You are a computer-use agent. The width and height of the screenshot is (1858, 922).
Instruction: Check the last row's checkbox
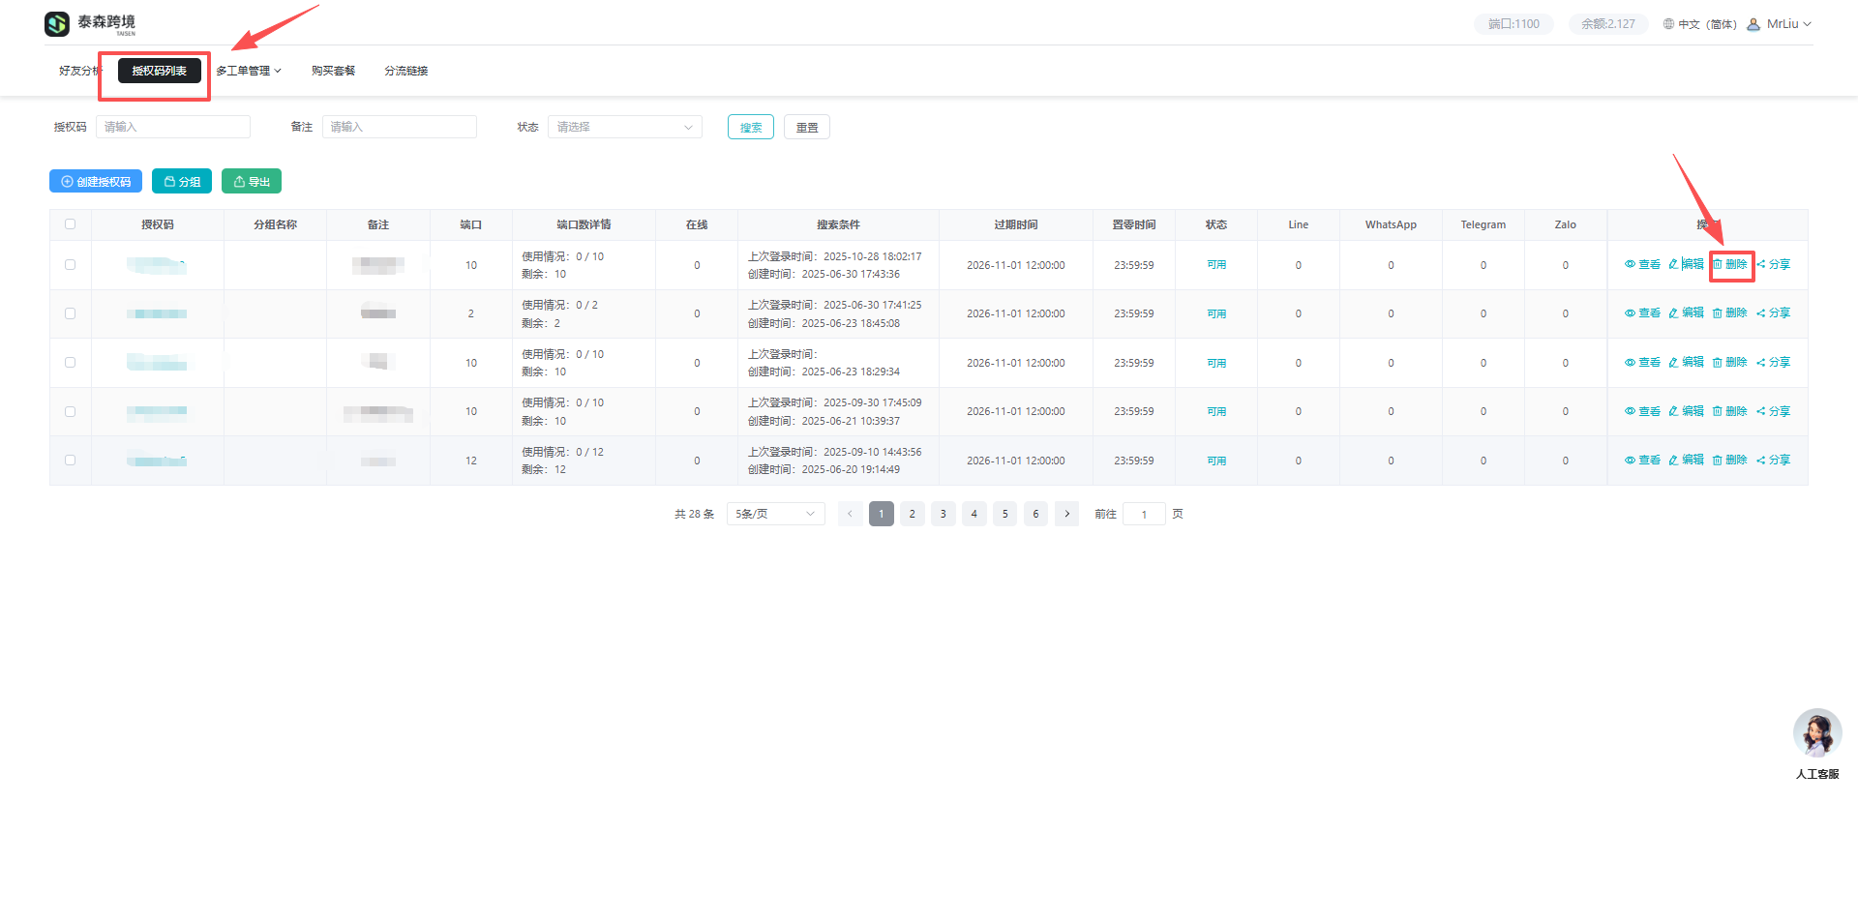click(70, 461)
